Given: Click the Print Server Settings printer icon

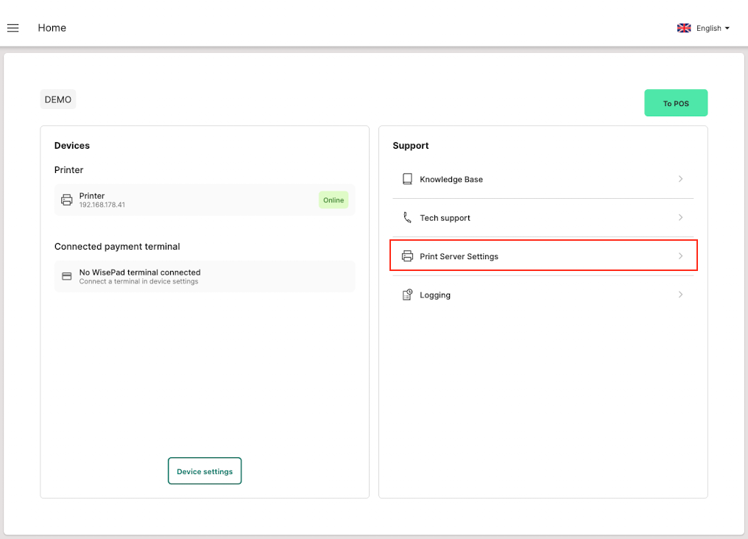Looking at the screenshot, I should pos(407,256).
